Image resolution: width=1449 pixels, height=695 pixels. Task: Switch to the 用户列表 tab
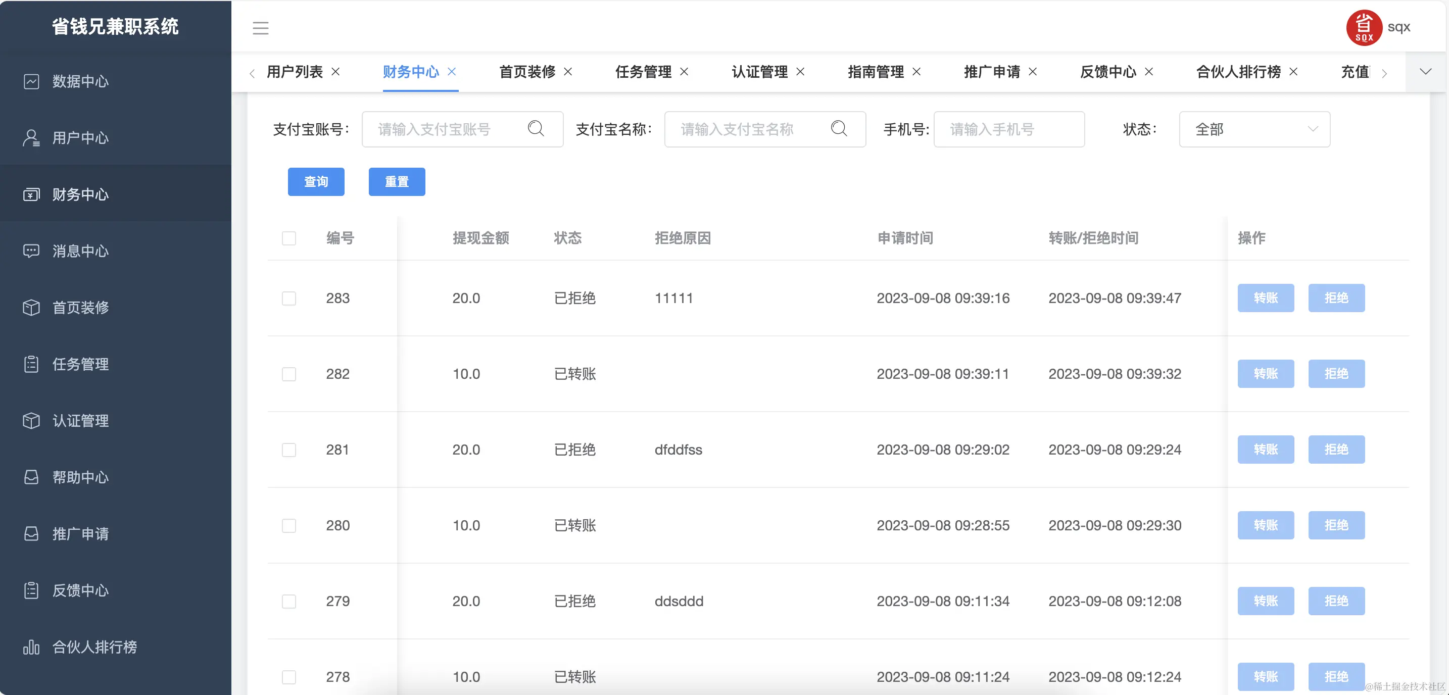click(x=295, y=71)
